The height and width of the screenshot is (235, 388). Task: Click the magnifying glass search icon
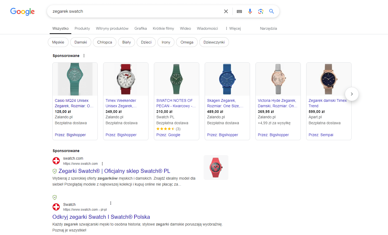271,11
